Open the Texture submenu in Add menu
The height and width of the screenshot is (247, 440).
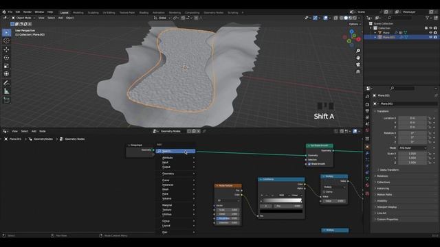[x=176, y=210]
